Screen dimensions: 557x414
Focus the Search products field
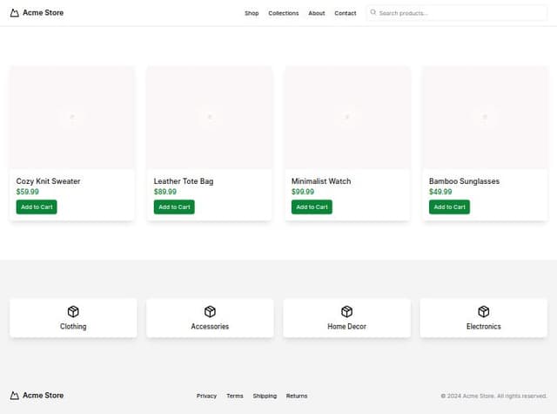tap(457, 13)
